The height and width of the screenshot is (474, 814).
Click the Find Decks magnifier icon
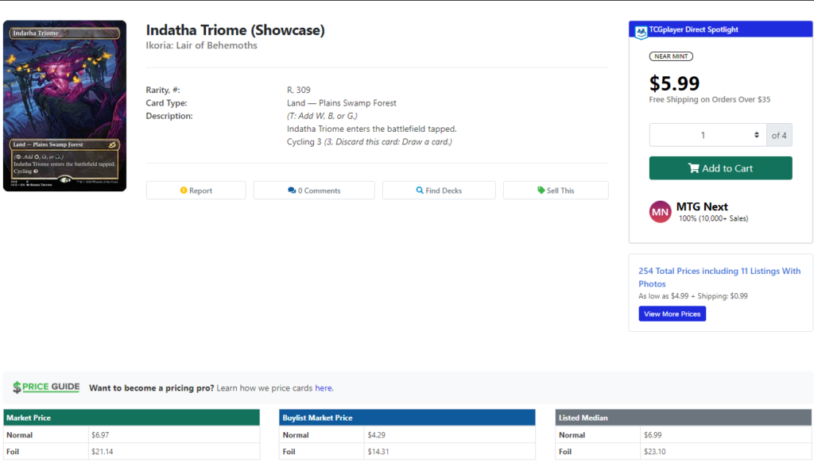click(420, 191)
